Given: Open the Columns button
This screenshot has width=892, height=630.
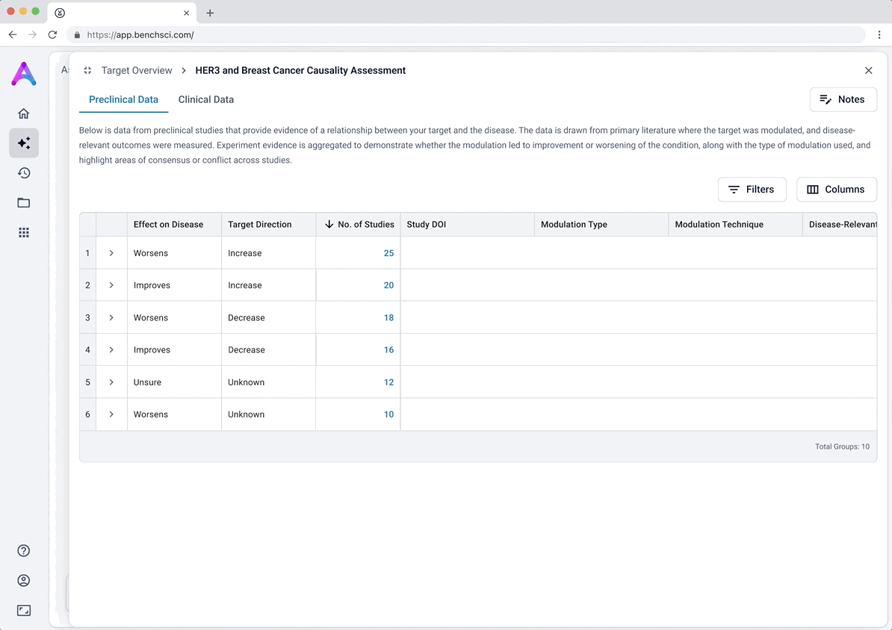Looking at the screenshot, I should [836, 190].
